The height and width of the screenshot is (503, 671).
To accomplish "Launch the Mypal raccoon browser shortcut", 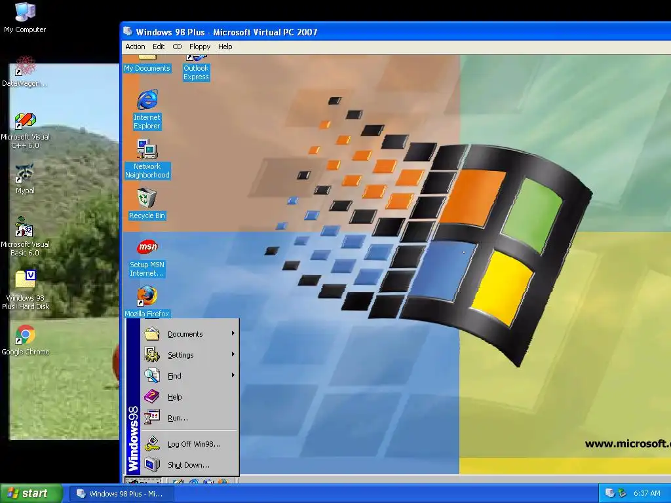I will (25, 179).
